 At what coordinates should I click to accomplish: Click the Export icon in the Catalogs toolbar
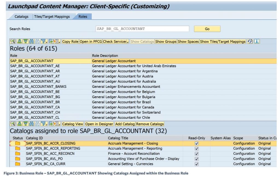click(x=51, y=124)
